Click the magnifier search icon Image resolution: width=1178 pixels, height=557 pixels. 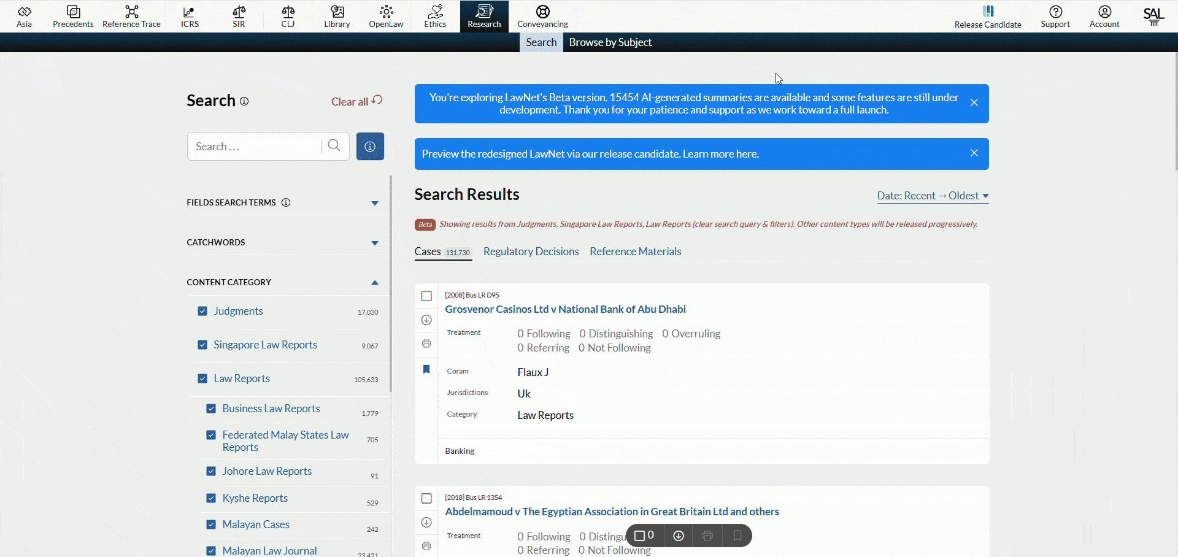tap(334, 145)
